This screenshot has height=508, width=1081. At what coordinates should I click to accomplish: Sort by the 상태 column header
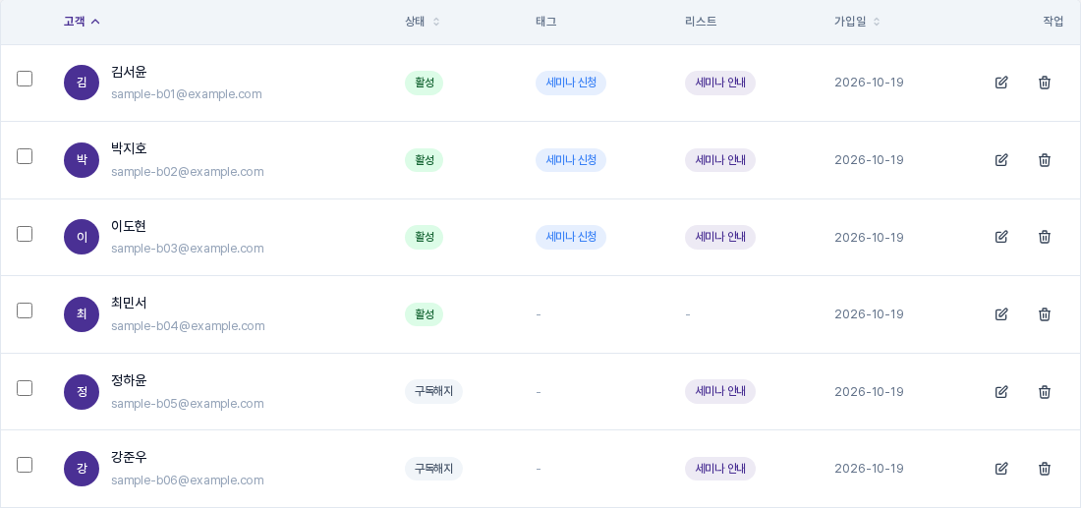pos(422,22)
